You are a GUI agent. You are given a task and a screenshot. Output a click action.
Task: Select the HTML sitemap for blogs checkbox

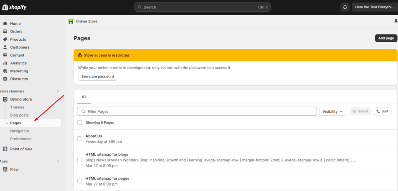pos(80,160)
